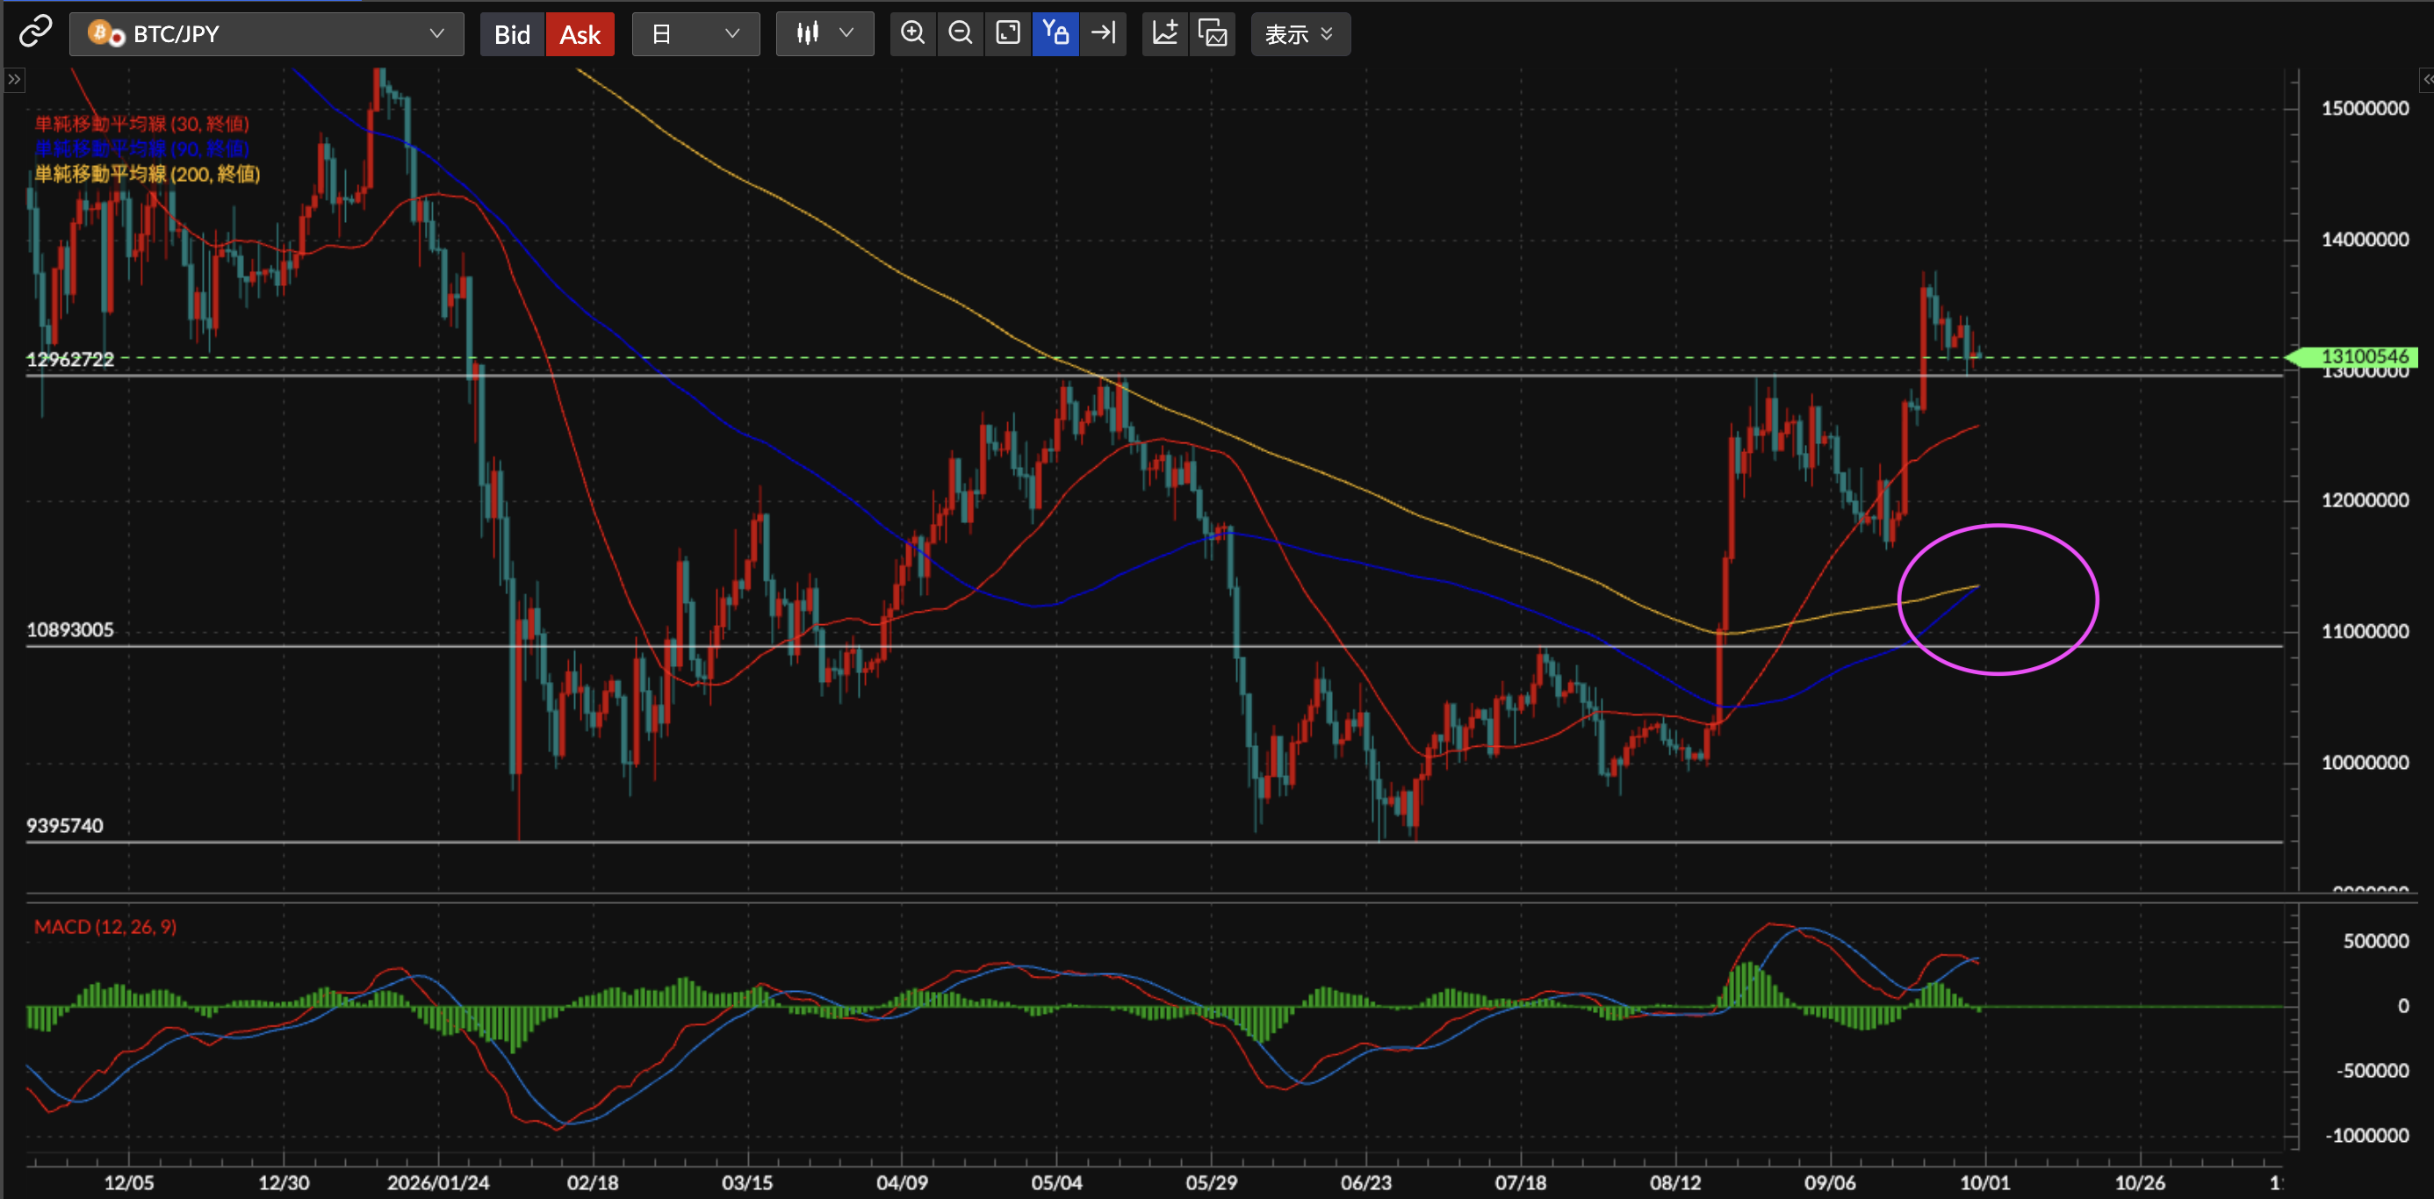Image resolution: width=2434 pixels, height=1199 pixels.
Task: Click the MACD (12, 26, 9) indicator label
Action: (104, 927)
